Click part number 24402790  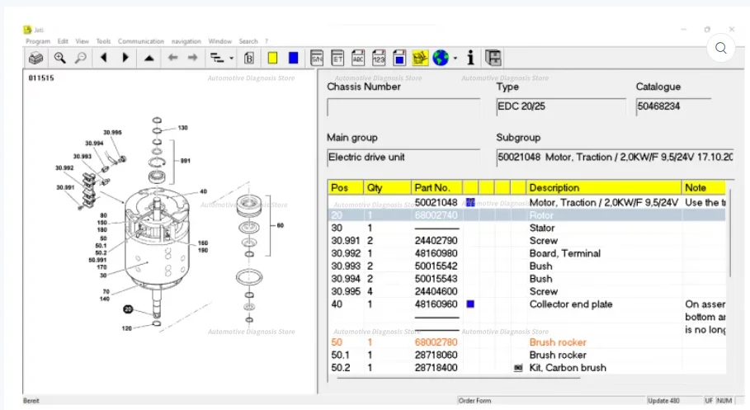click(436, 241)
